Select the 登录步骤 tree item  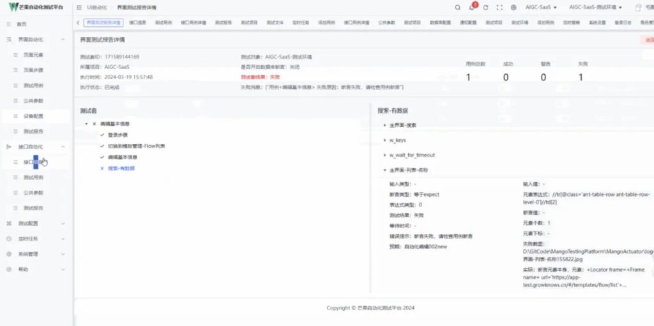coord(118,135)
